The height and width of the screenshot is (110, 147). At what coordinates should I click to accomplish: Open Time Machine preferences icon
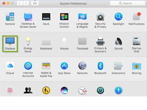(100, 90)
